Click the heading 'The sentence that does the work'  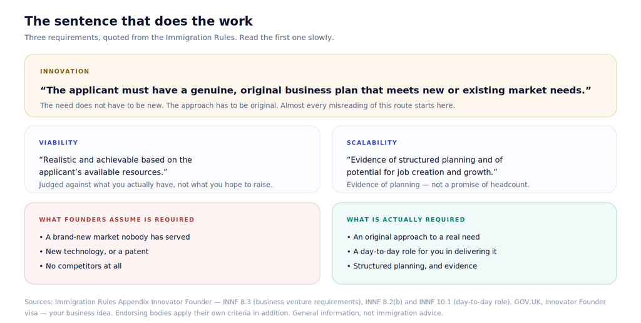pos(138,21)
